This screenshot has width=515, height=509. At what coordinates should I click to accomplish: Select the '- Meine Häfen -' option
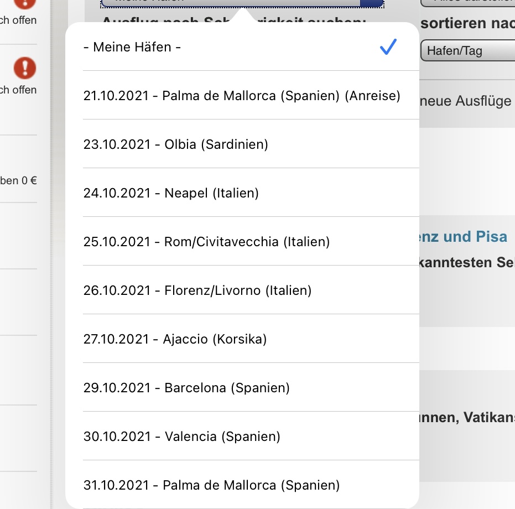pyautogui.click(x=133, y=48)
